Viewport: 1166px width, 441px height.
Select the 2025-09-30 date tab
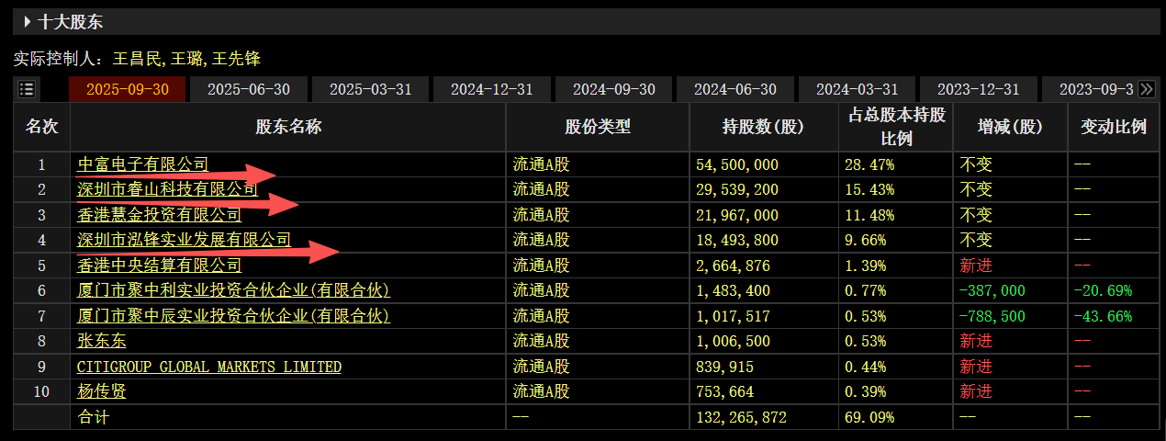click(127, 89)
